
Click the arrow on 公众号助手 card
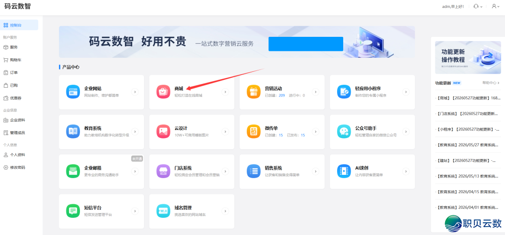click(x=406, y=131)
